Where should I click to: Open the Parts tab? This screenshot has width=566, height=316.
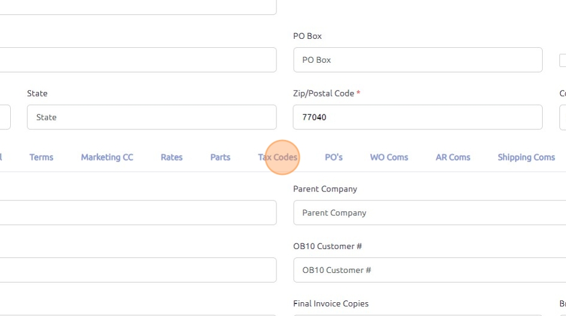pyautogui.click(x=220, y=157)
